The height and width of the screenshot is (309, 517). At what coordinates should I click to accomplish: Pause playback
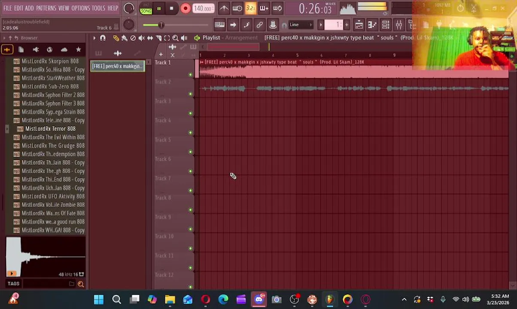159,9
